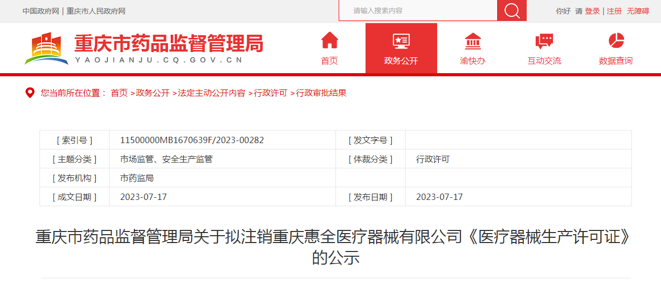Click the 登录 login link

pyautogui.click(x=593, y=11)
